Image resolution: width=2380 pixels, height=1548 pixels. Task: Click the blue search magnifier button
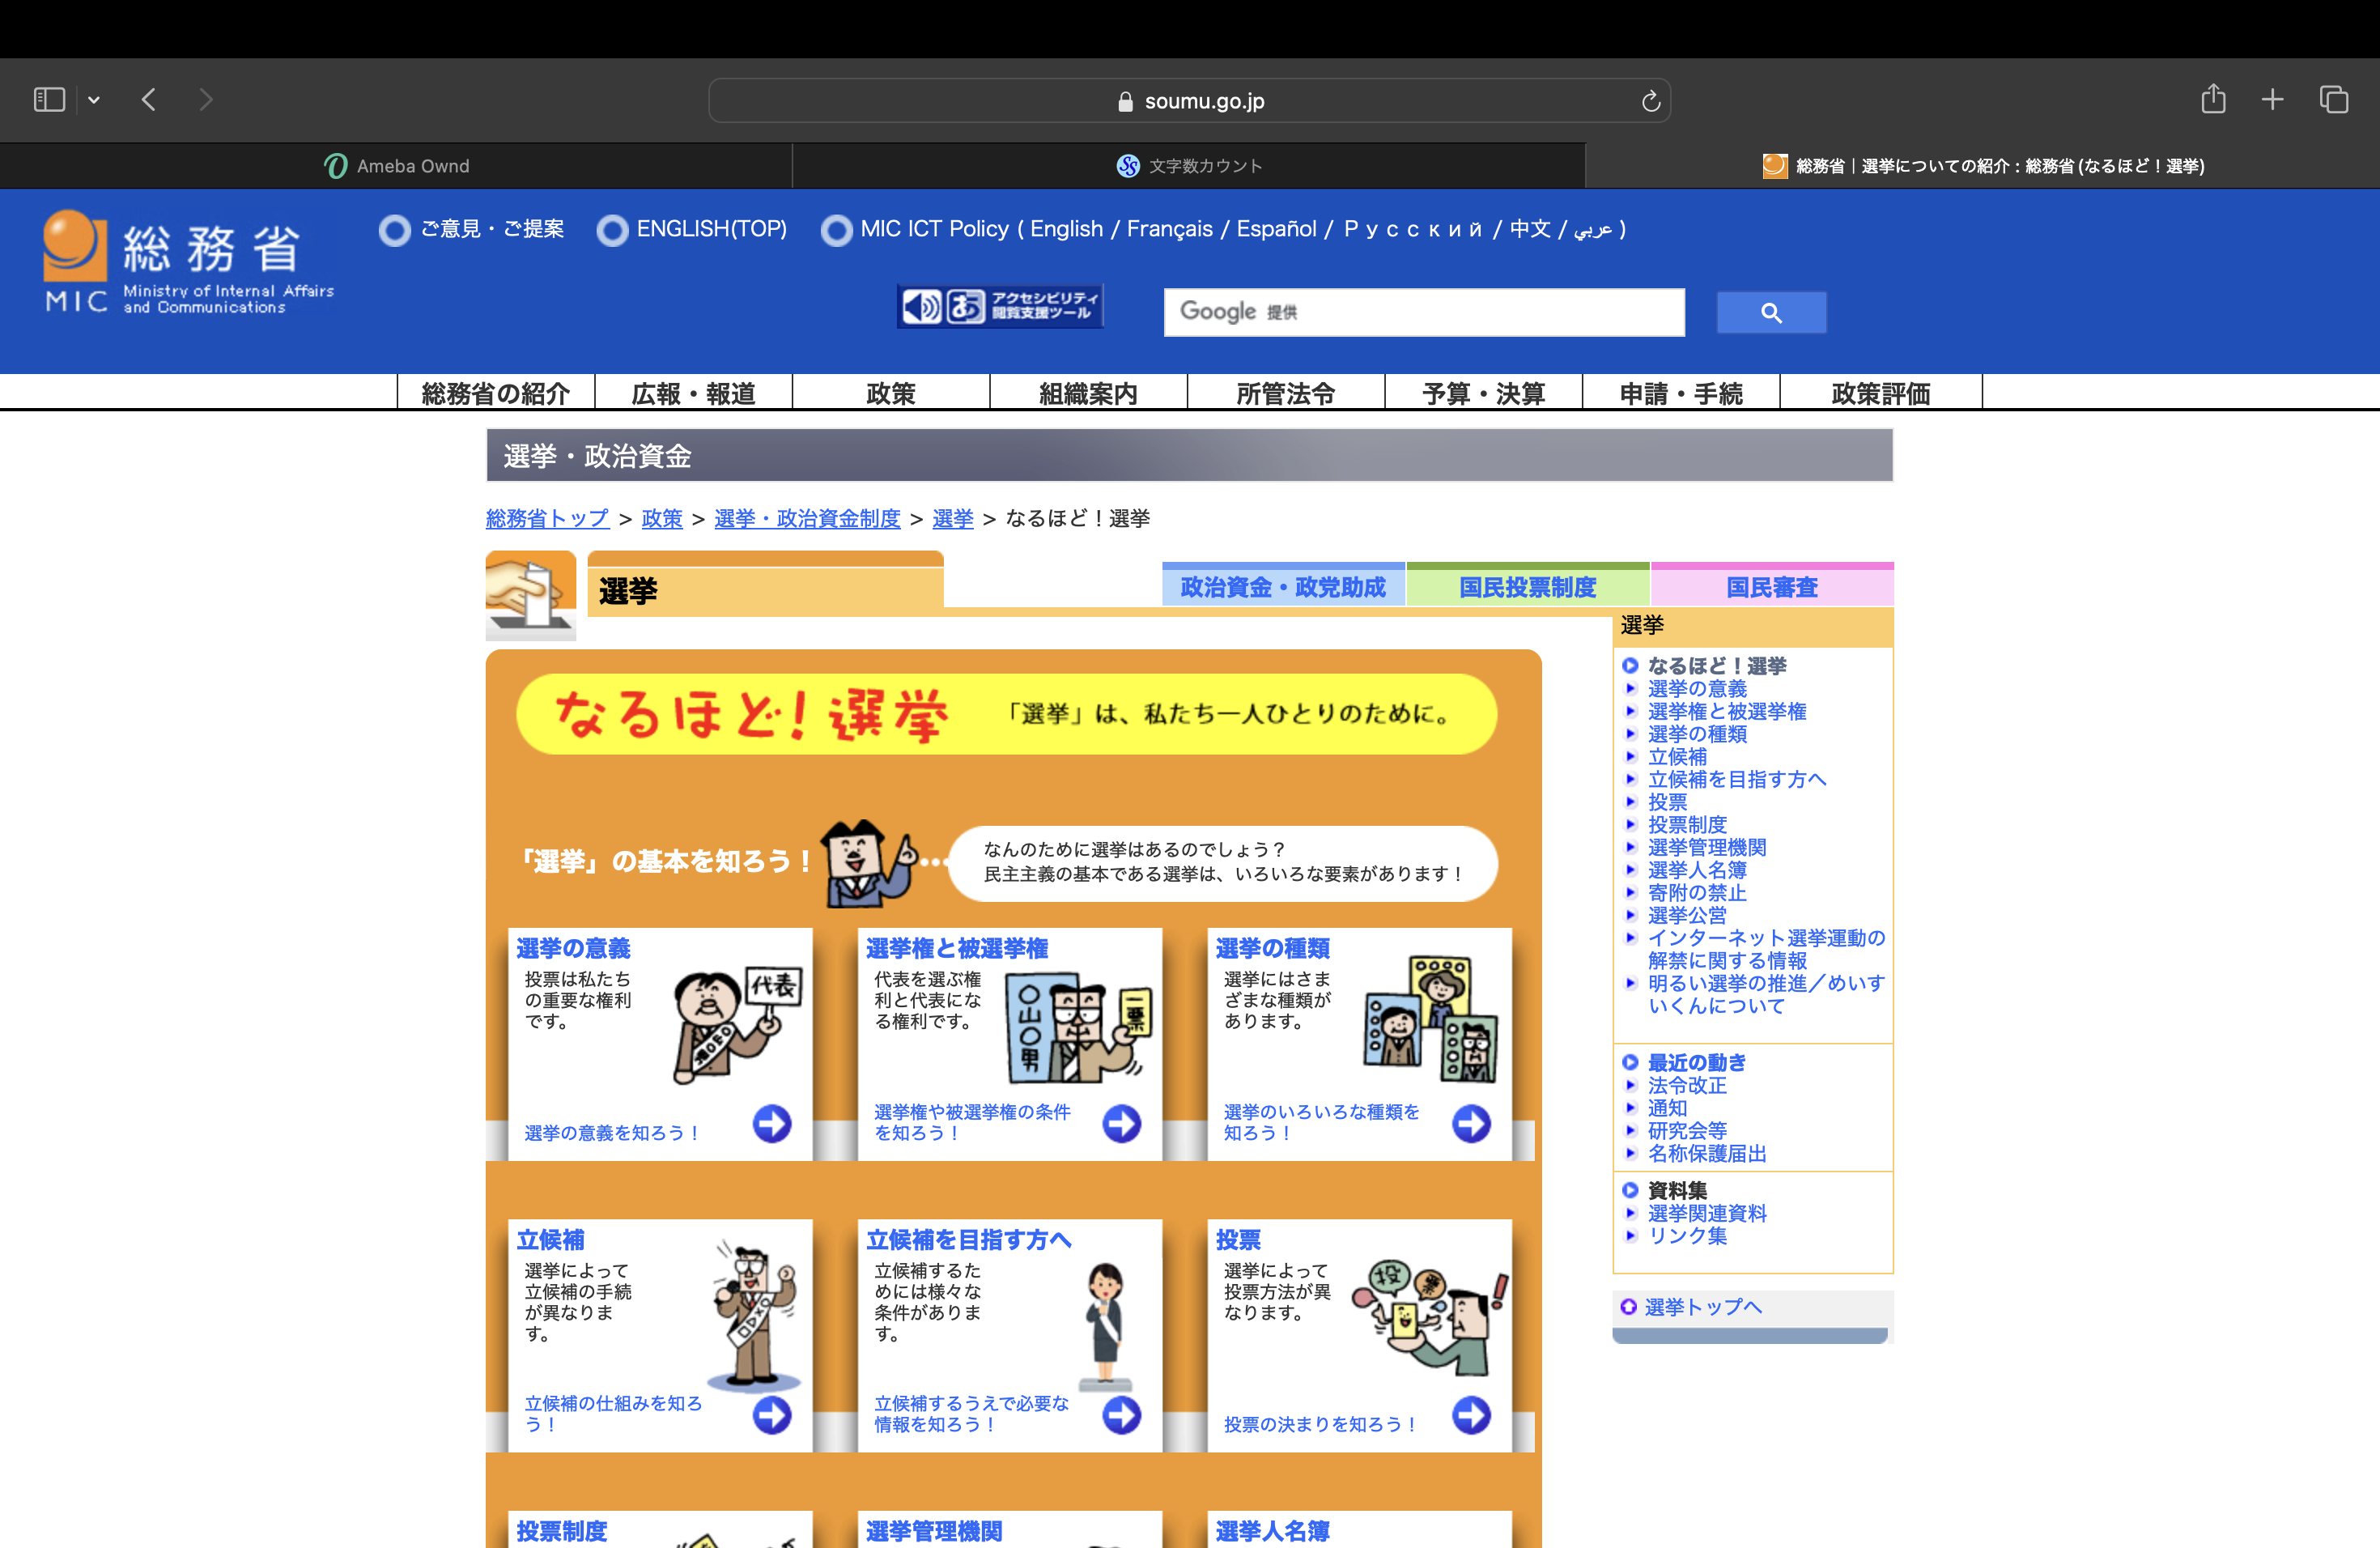point(1771,313)
